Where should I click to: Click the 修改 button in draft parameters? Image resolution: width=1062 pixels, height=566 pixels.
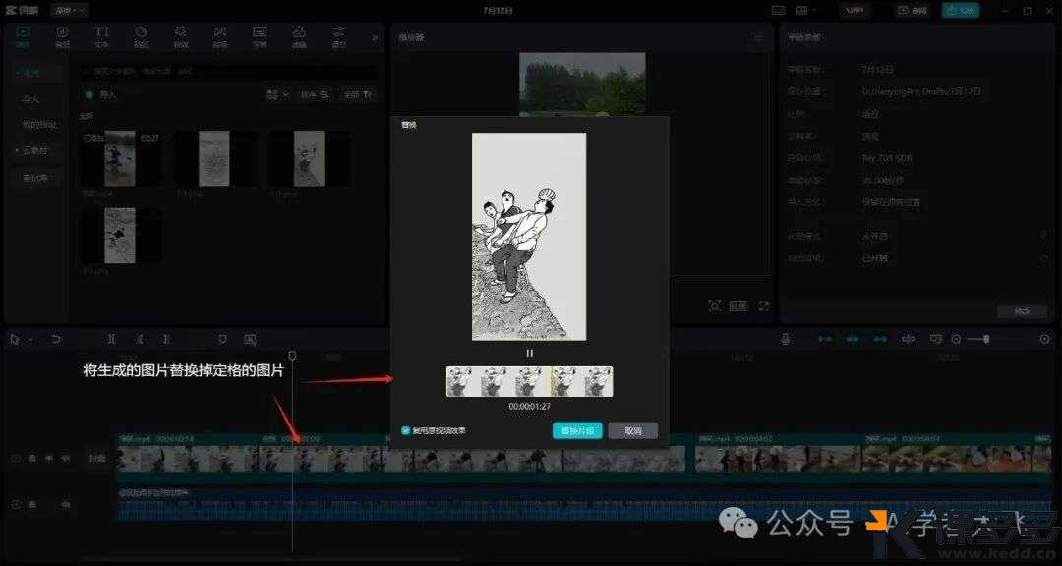(1022, 311)
